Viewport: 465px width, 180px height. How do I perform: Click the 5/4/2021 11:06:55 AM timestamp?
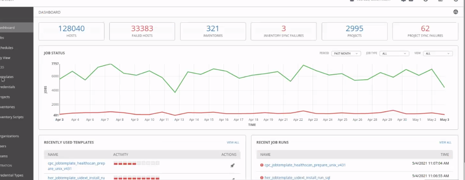tap(430, 176)
